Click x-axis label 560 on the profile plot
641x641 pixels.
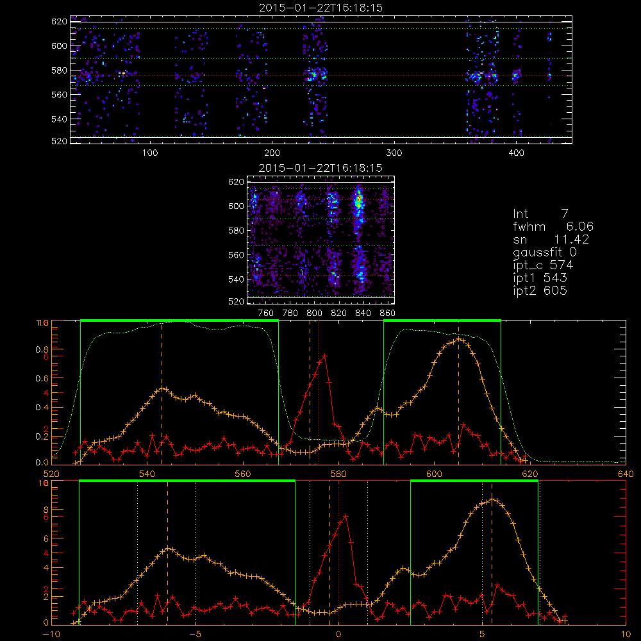pos(243,474)
